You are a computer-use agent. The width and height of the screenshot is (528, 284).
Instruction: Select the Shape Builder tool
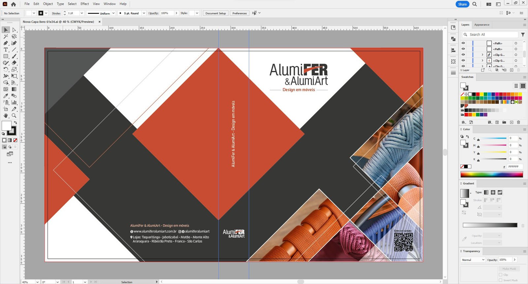(x=6, y=83)
